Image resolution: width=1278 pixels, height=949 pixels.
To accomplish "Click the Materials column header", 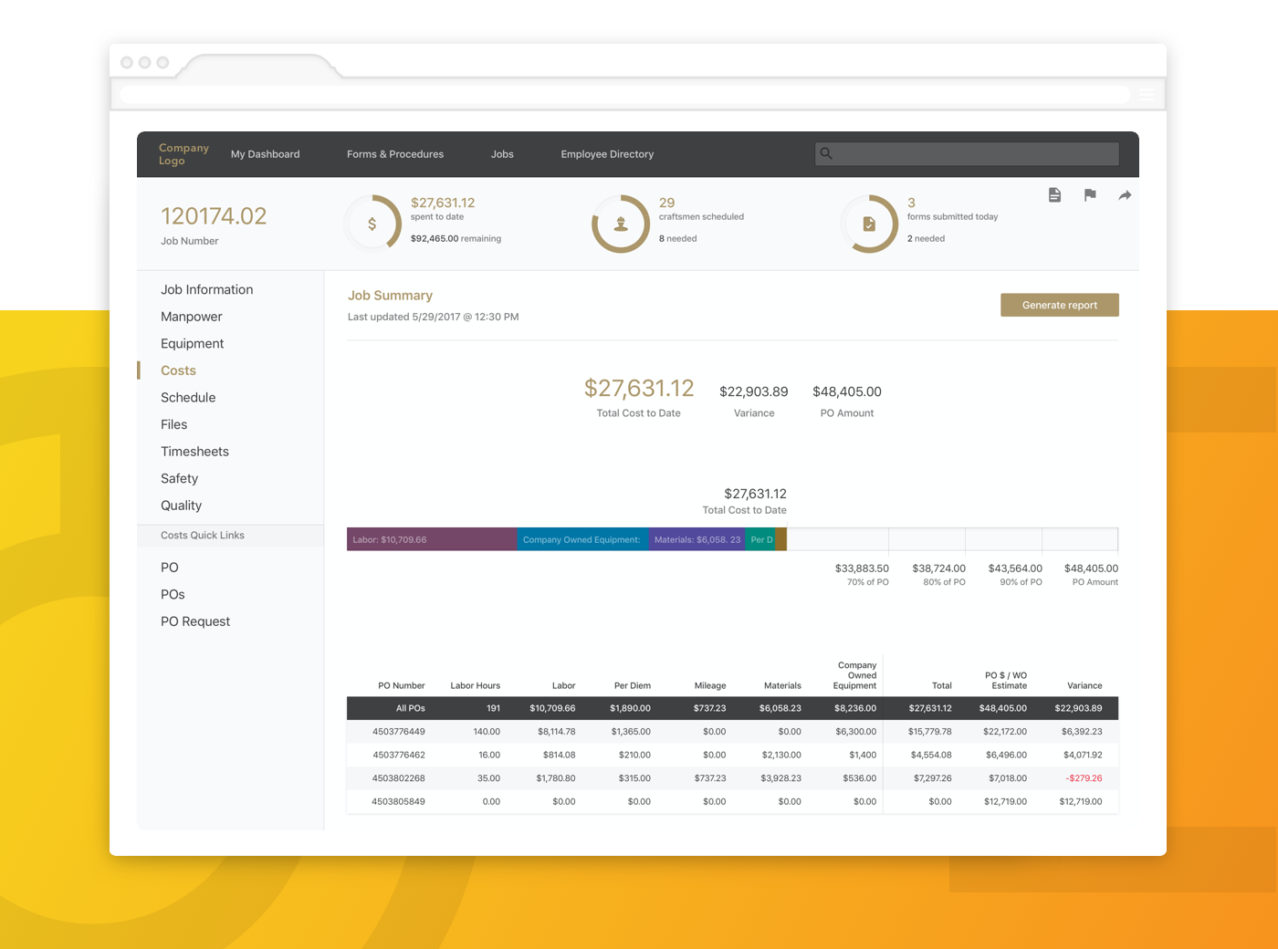I will pos(782,685).
